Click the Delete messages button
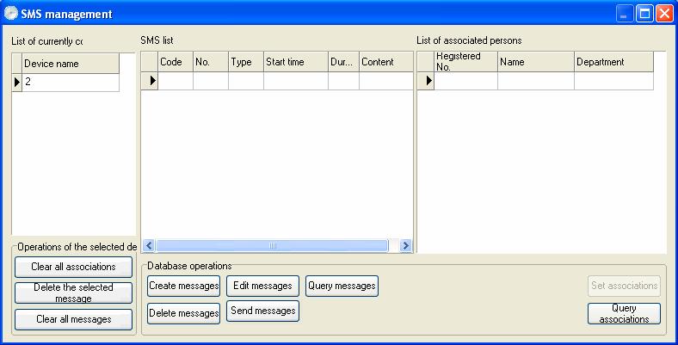Image resolution: width=678 pixels, height=345 pixels. click(x=184, y=313)
